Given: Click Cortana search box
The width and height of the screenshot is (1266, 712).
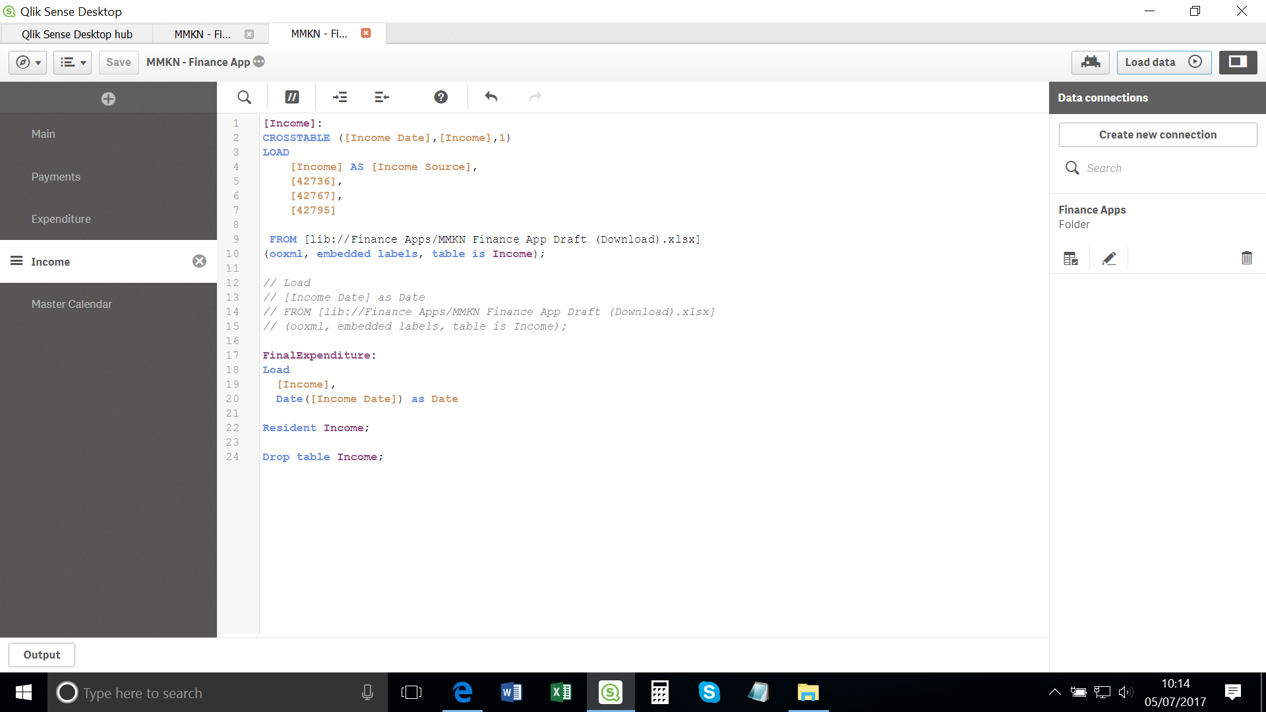Looking at the screenshot, I should [218, 692].
